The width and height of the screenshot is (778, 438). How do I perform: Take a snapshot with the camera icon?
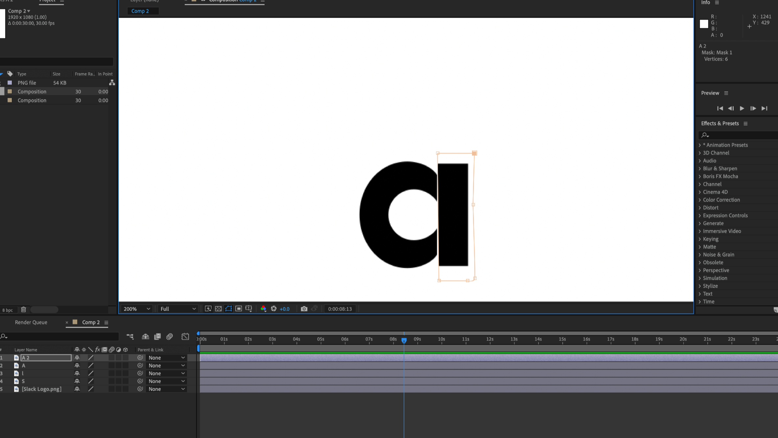304,309
